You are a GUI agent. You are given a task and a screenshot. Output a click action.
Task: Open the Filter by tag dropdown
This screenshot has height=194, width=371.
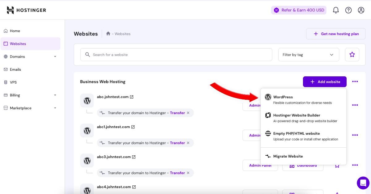point(309,55)
